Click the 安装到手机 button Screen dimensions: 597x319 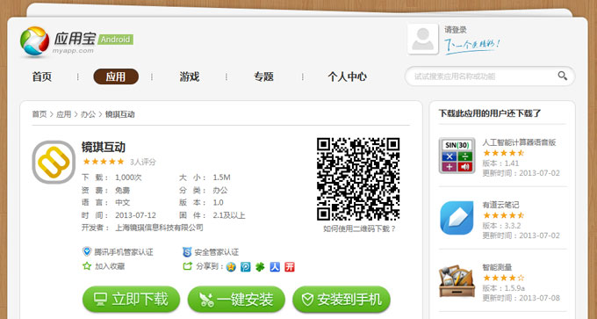(342, 300)
